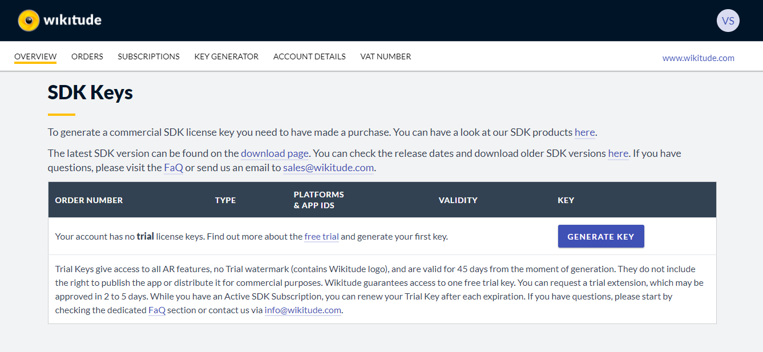Click the Wikitude logo
Screen dimensions: 763x352
[60, 21]
